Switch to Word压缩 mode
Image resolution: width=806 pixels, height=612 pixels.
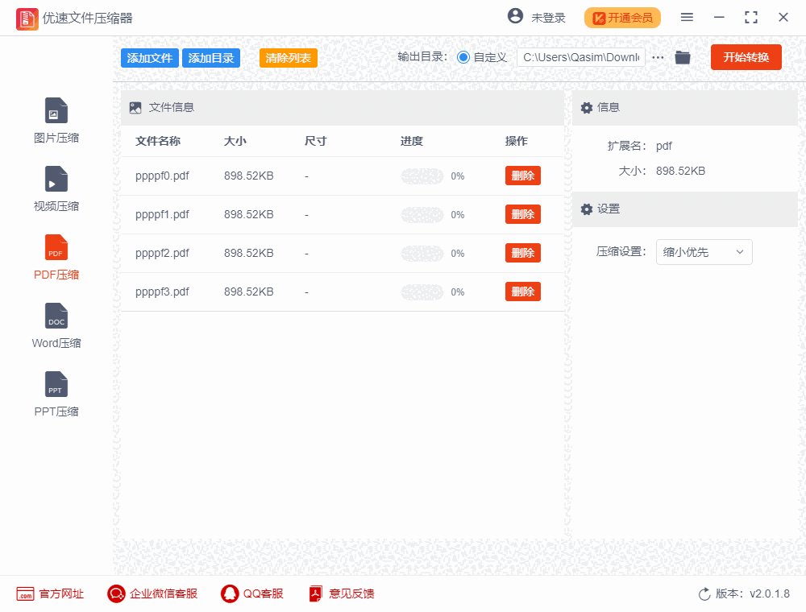56,325
